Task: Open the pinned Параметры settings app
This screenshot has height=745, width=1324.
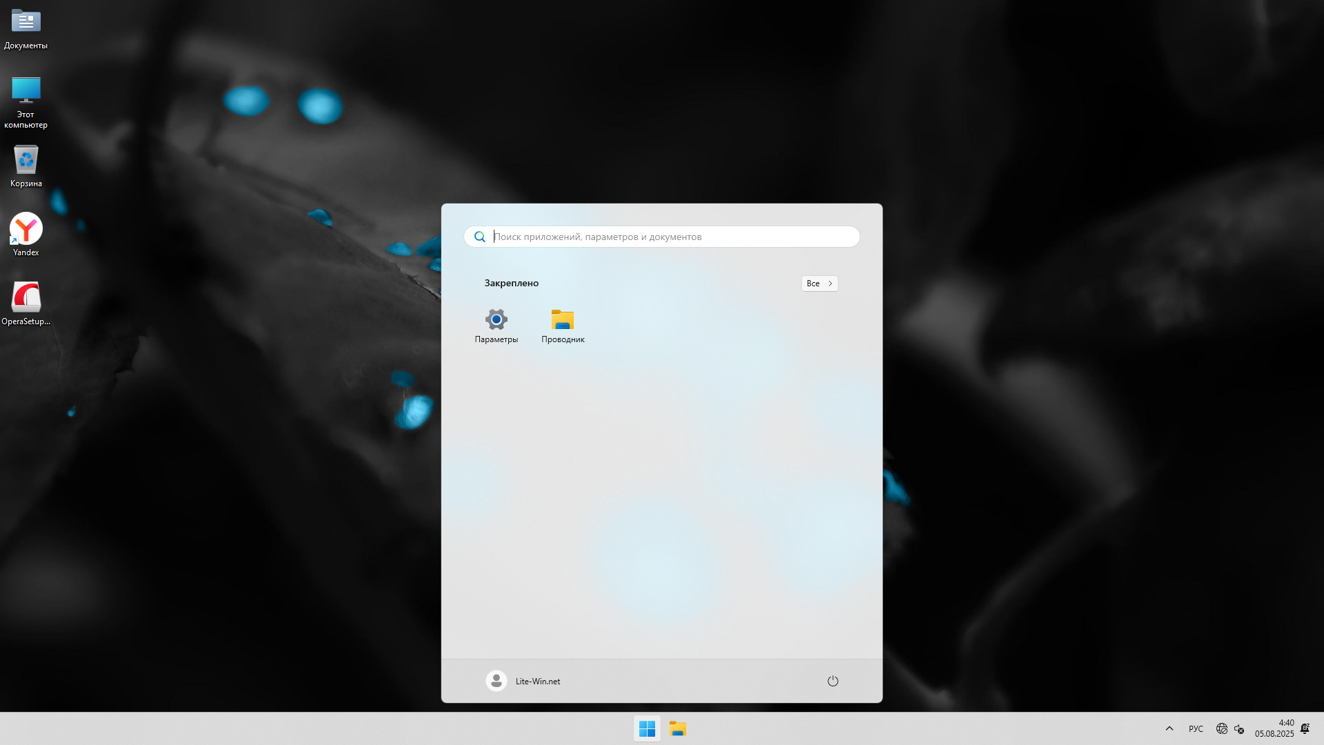Action: click(496, 325)
